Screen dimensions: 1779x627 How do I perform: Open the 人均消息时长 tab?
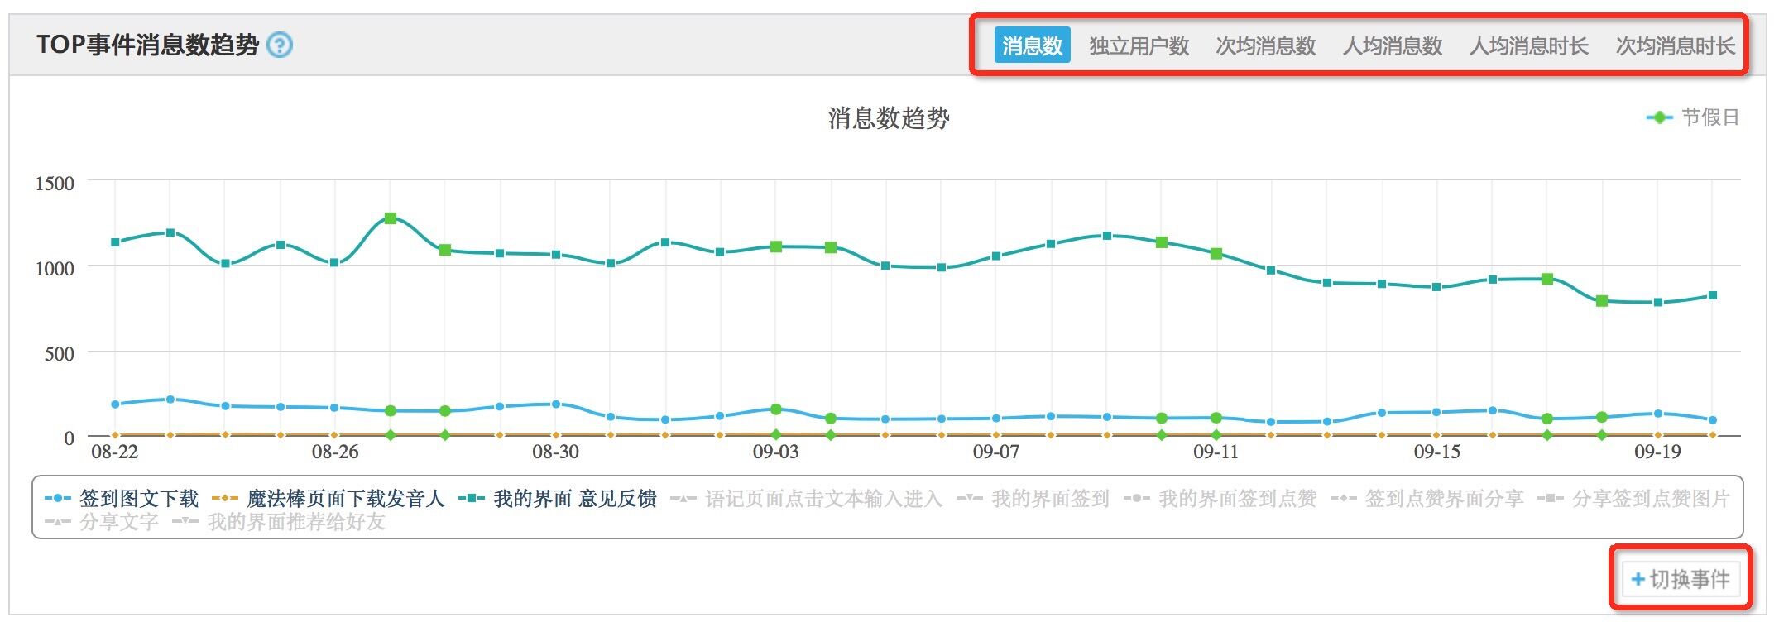(1528, 45)
